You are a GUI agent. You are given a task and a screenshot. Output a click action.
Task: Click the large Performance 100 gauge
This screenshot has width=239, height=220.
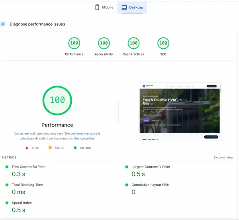tap(57, 100)
